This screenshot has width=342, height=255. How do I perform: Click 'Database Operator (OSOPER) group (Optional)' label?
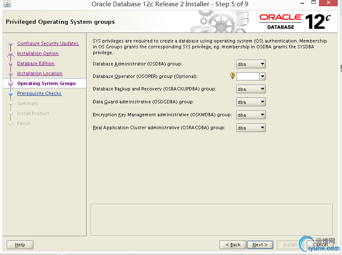145,76
